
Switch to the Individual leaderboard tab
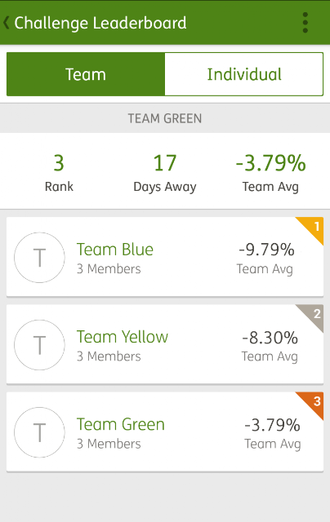(244, 74)
